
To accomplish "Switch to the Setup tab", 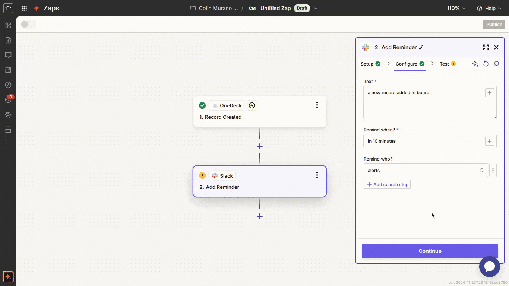I will coord(370,64).
